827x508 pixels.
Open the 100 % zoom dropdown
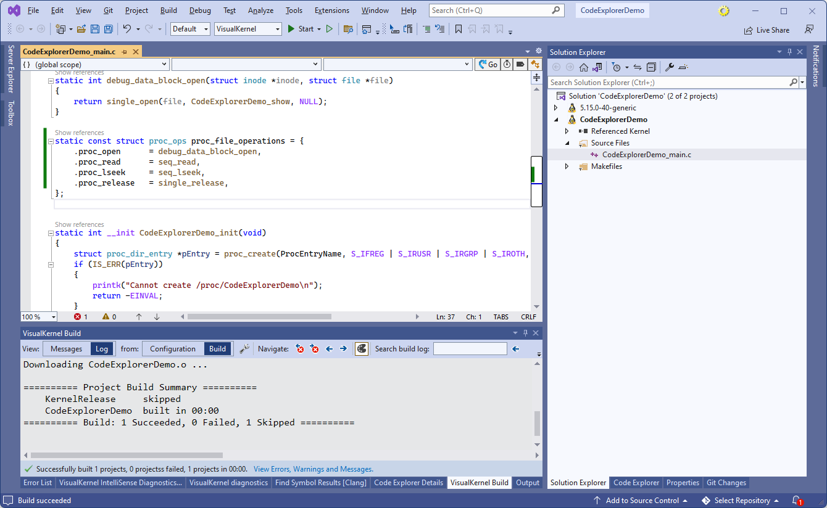(38, 317)
